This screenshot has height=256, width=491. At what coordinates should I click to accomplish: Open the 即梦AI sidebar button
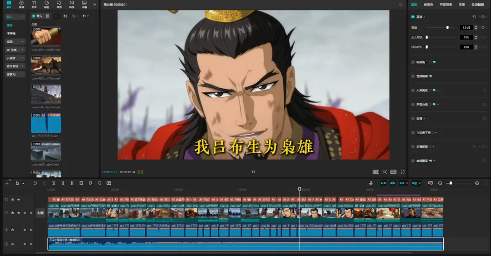(x=15, y=74)
